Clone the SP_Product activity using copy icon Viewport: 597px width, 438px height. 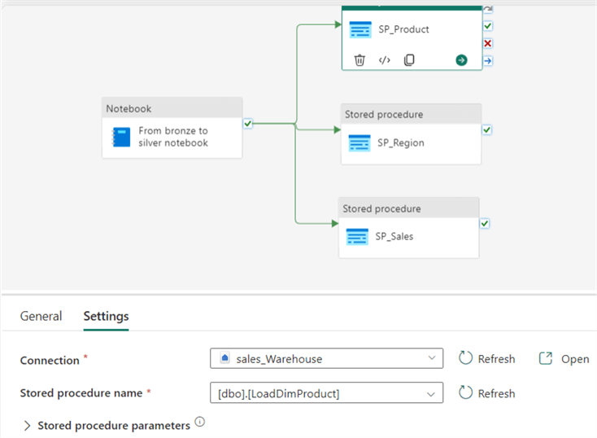point(409,59)
